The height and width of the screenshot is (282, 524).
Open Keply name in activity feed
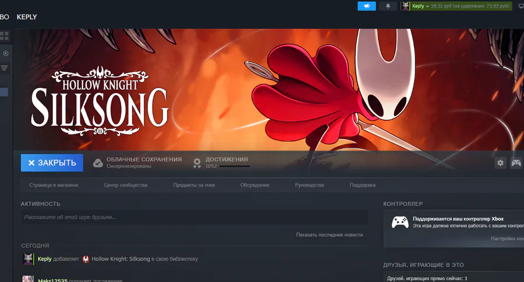coord(44,259)
